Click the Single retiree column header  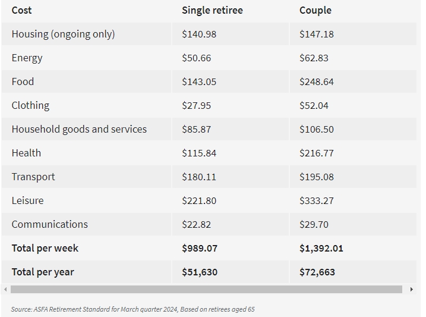(x=212, y=10)
